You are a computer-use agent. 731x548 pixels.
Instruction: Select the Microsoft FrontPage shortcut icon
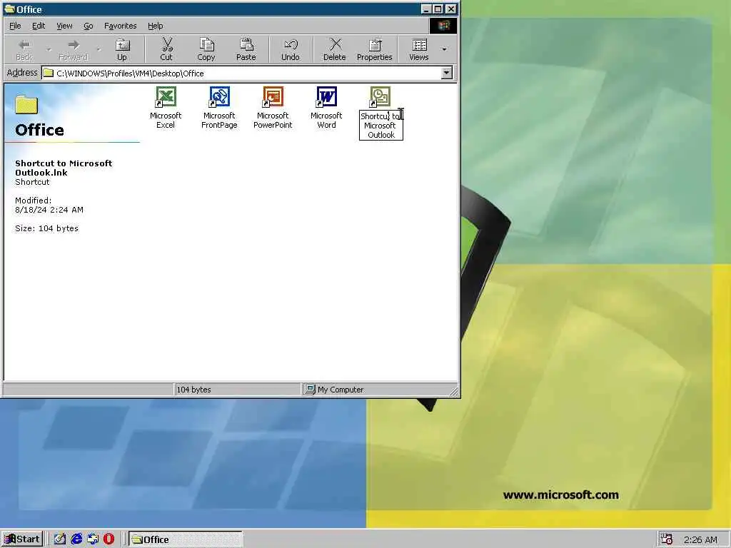pos(219,97)
